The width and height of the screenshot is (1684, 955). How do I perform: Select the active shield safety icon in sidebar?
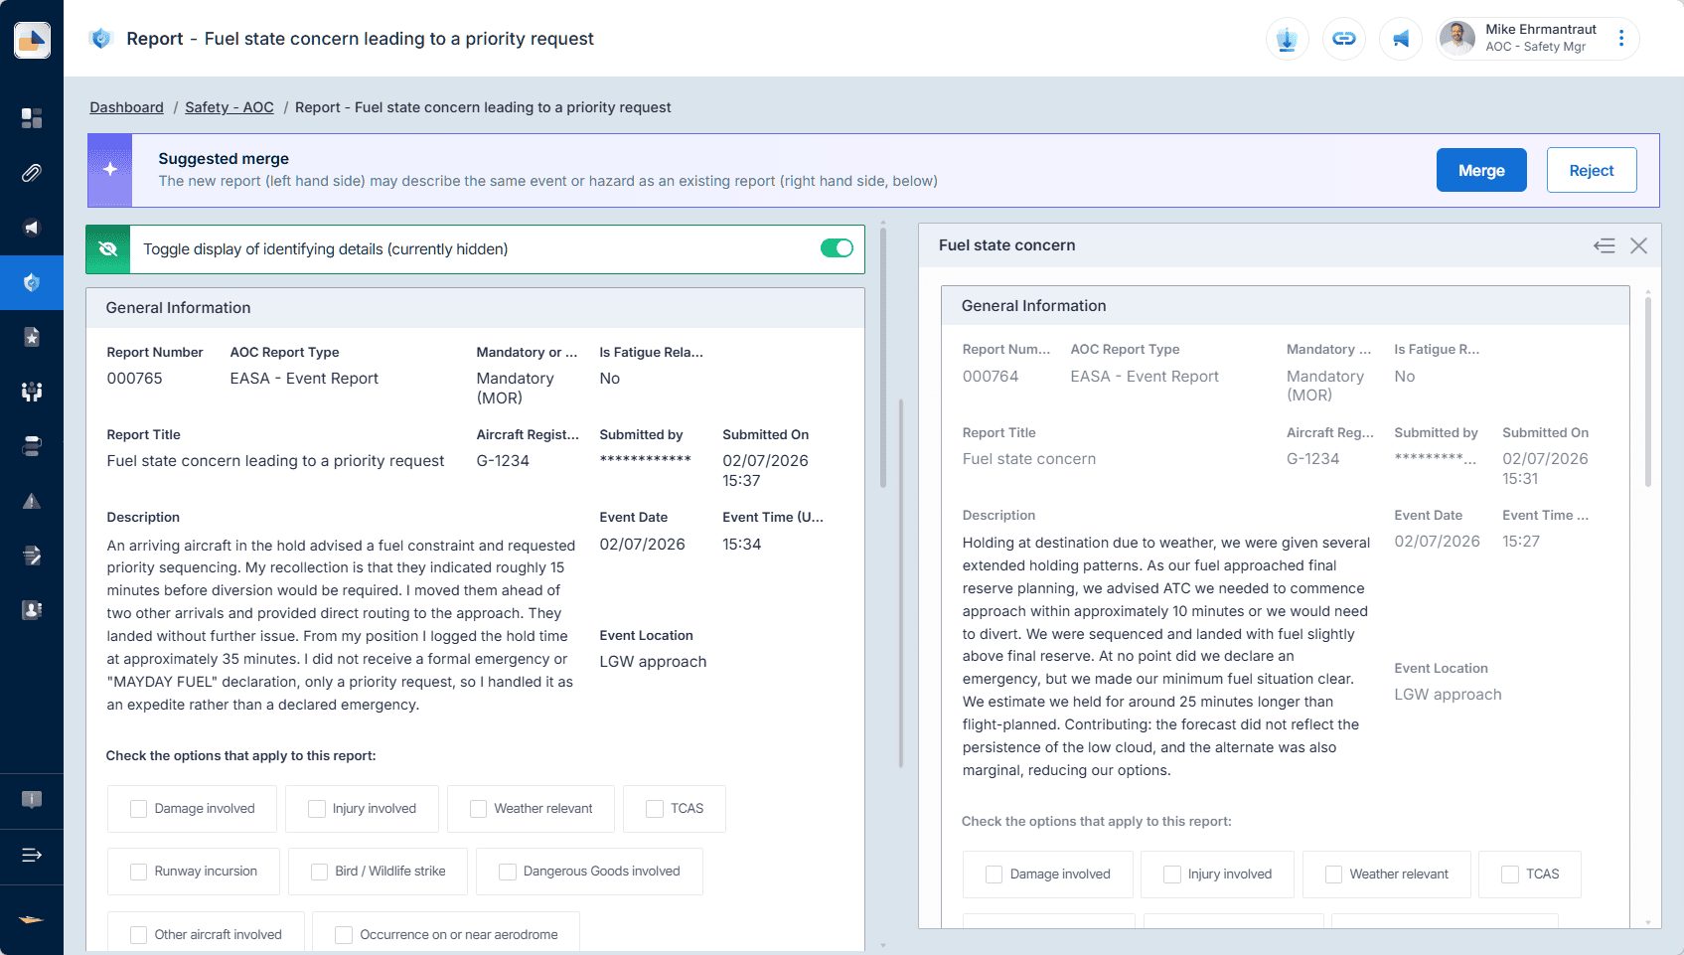[x=32, y=282]
